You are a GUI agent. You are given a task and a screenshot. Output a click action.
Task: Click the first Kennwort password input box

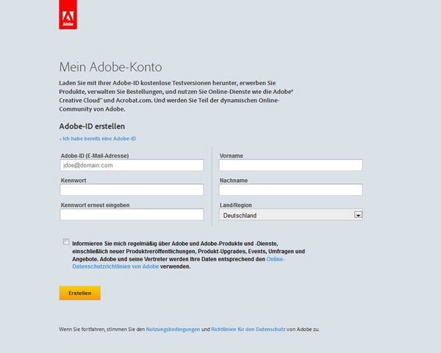(x=132, y=190)
